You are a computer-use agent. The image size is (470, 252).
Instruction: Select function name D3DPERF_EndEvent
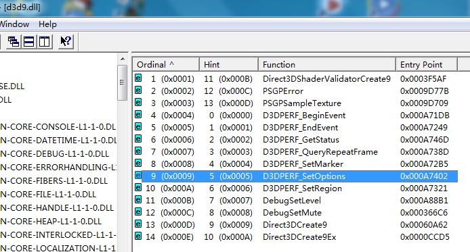pyautogui.click(x=300, y=128)
